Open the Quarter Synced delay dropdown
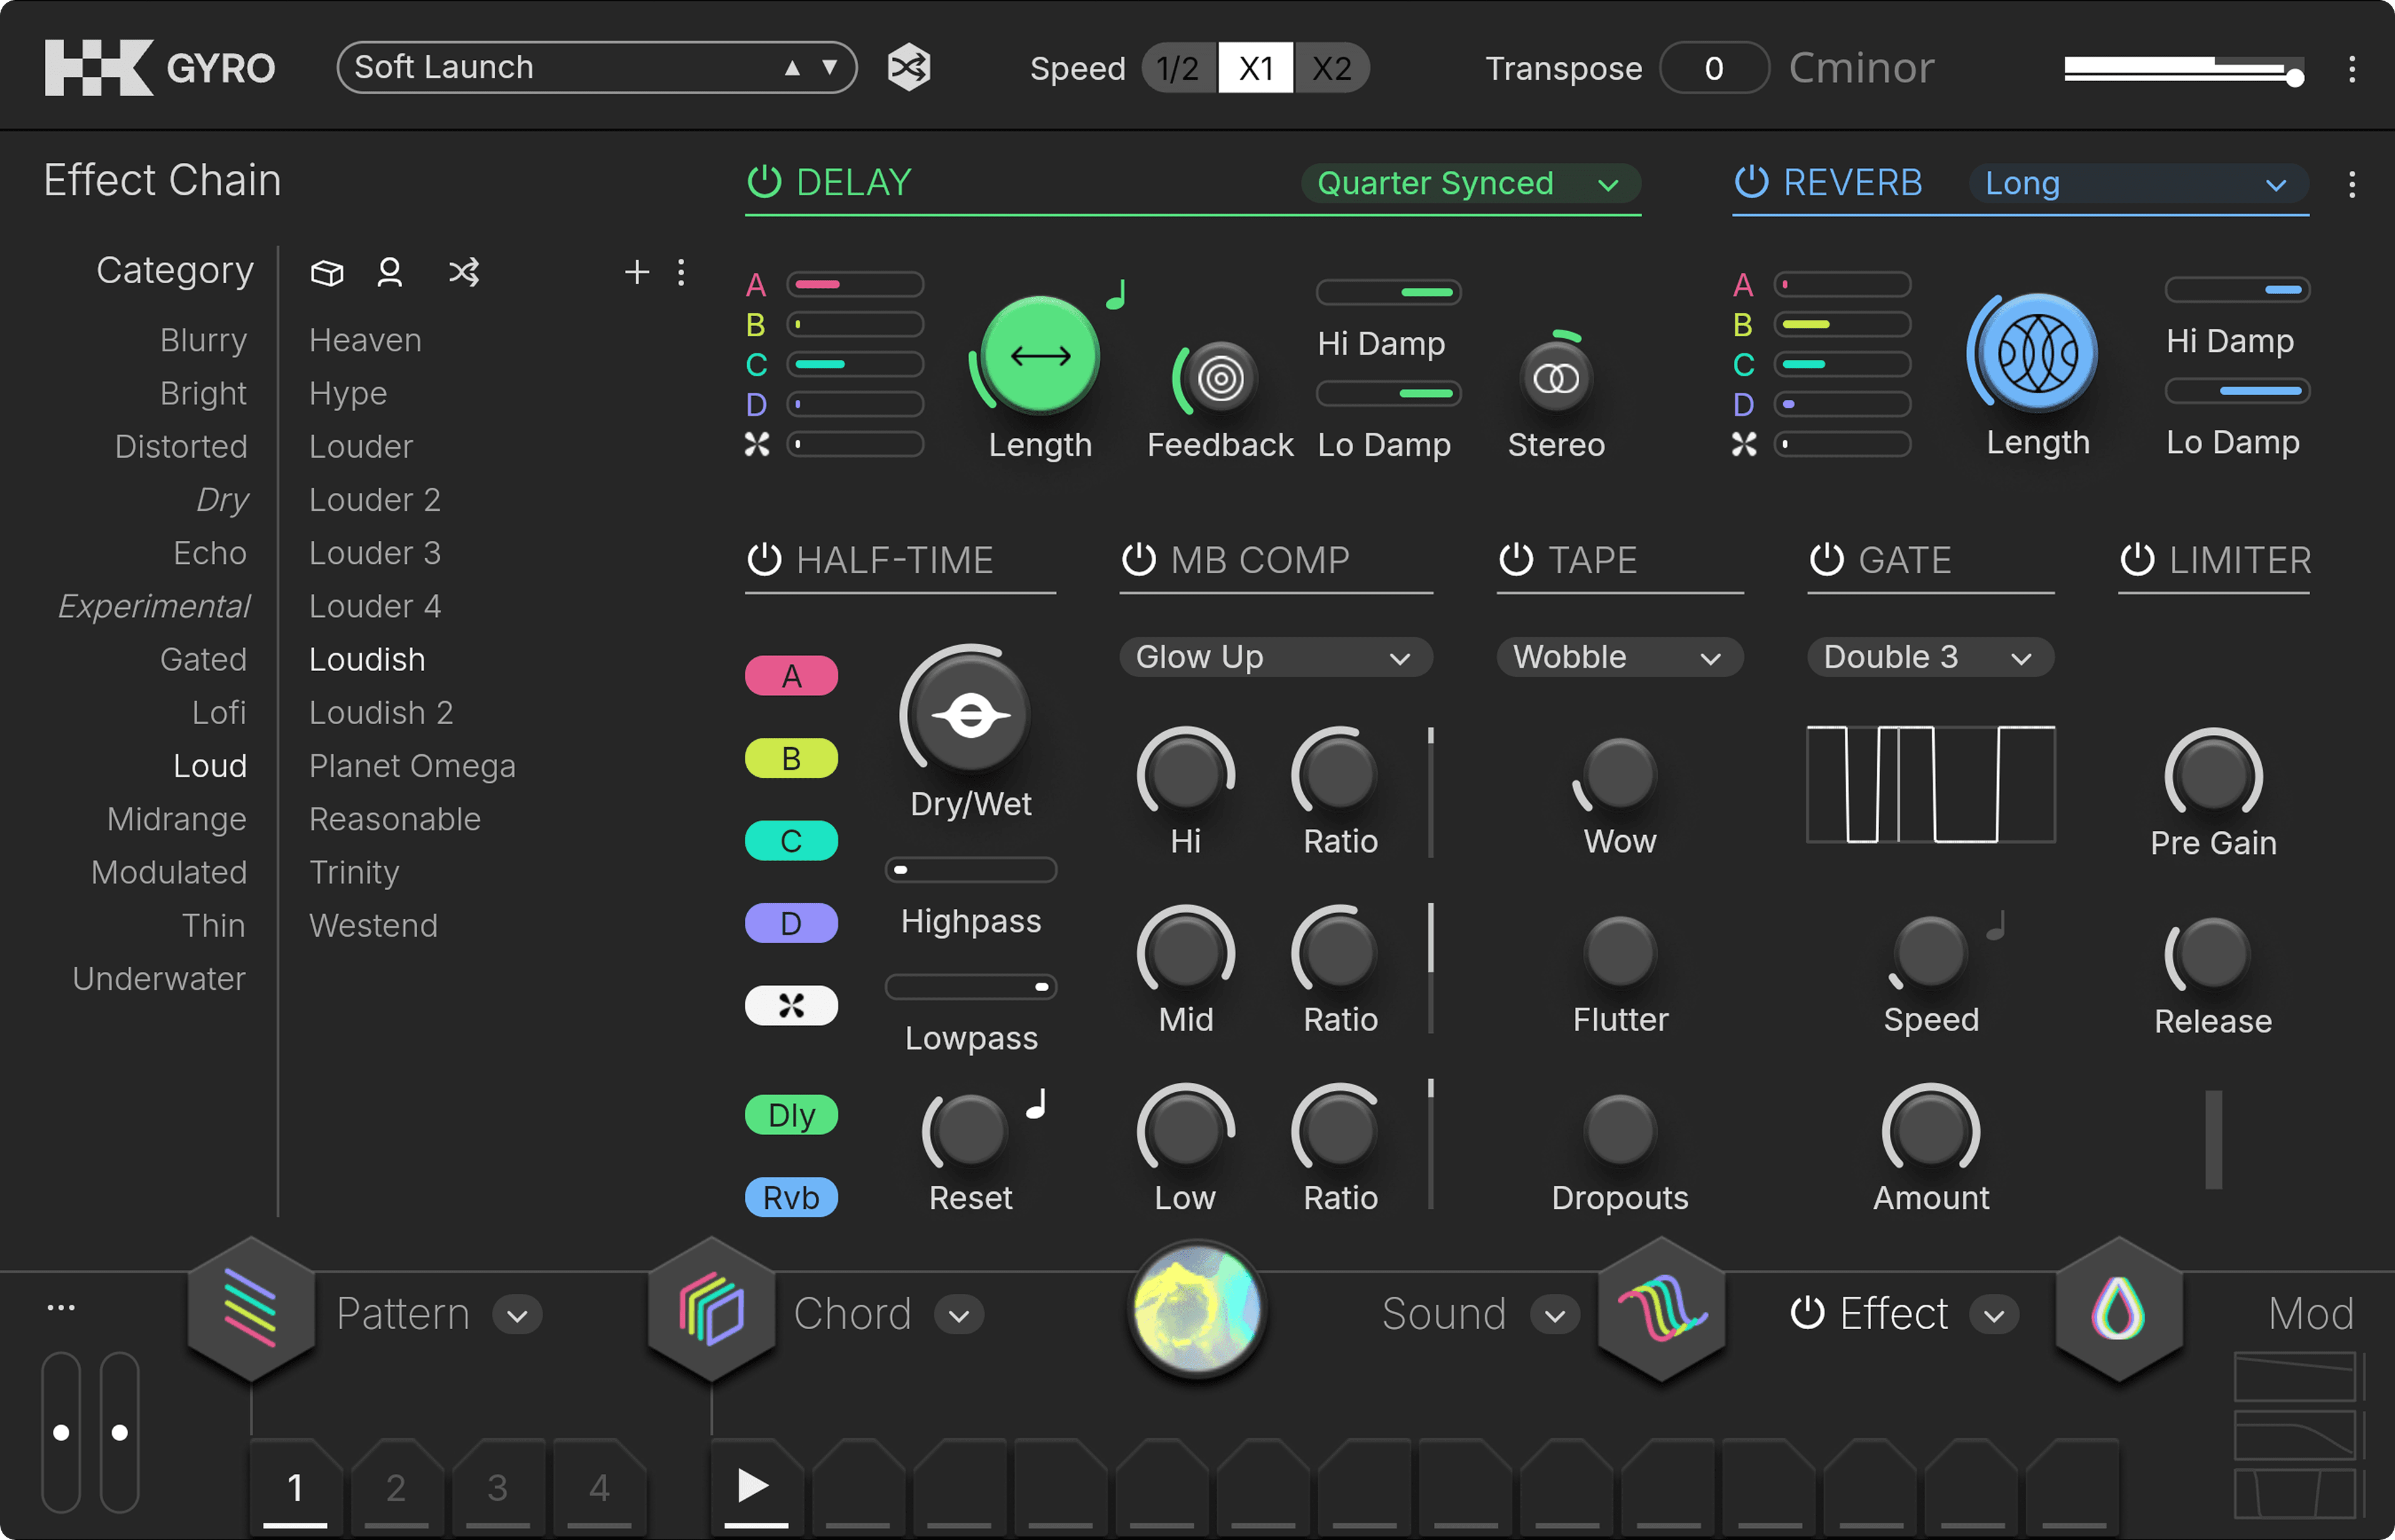2395x1540 pixels. click(1469, 184)
